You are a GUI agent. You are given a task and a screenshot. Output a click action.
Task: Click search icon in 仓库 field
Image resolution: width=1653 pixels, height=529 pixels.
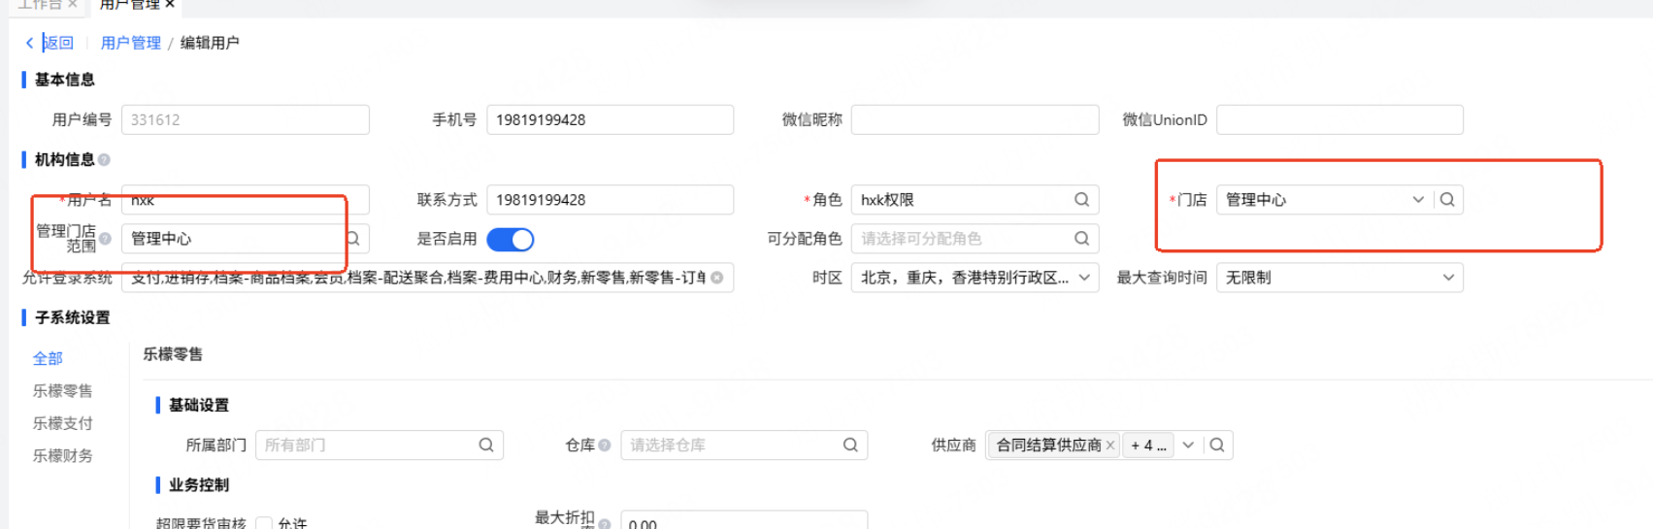click(x=850, y=445)
